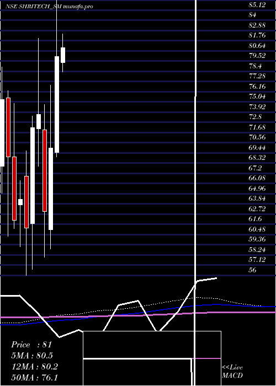Click the 5MA : 80.5 readout

[32, 356]
